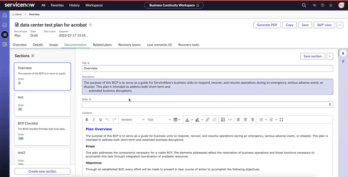Click the Undo arrow in the editor toolbar
The image size is (348, 177).
pyautogui.click(x=107, y=119)
